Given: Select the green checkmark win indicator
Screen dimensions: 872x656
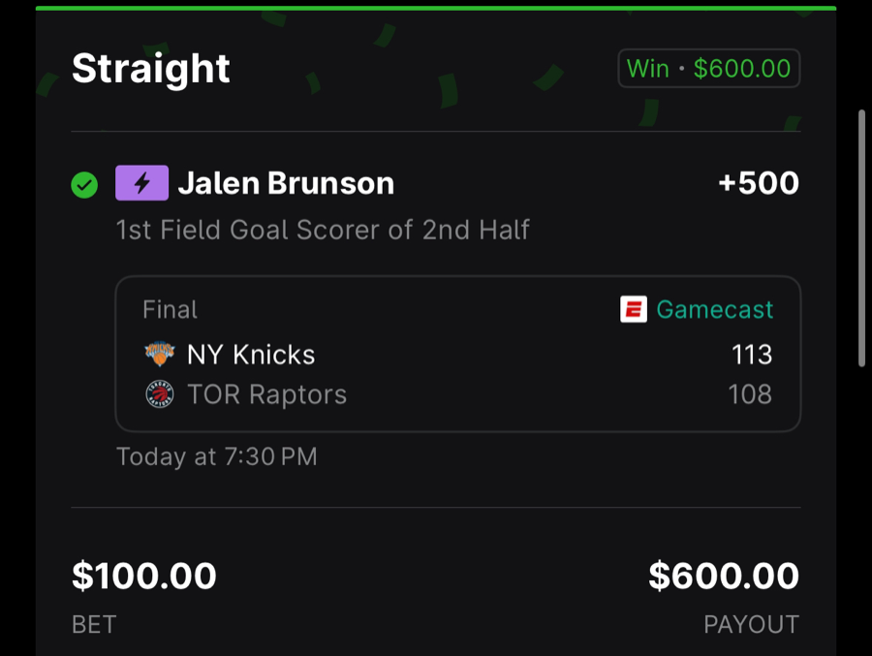Looking at the screenshot, I should [x=83, y=185].
